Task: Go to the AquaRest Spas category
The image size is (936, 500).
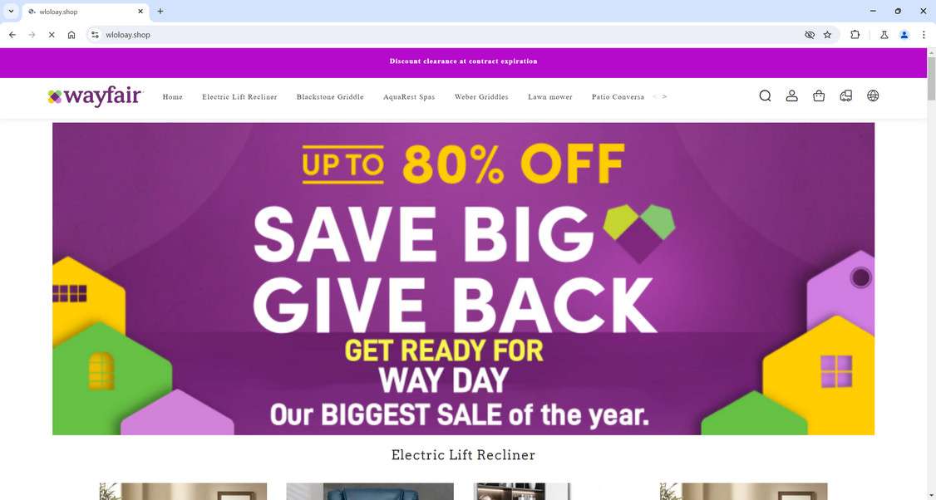Action: [409, 96]
